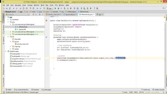Click the Forward navigation arrow icon
Viewport: 167px width, 94px height.
coord(40,8)
